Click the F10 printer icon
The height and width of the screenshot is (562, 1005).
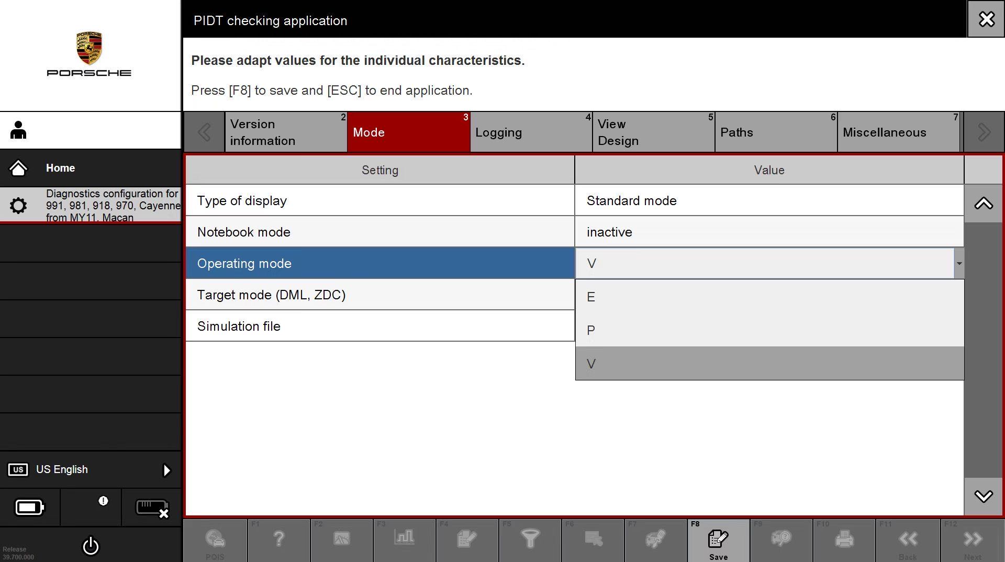pyautogui.click(x=844, y=538)
